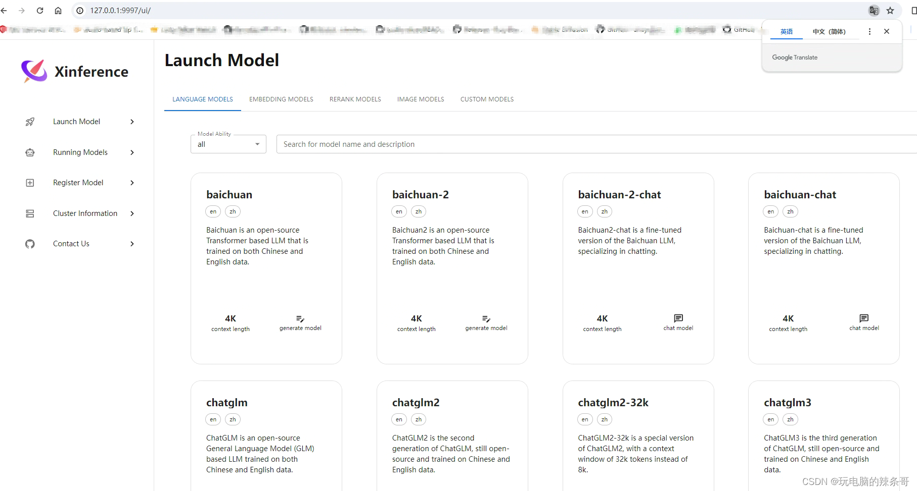The height and width of the screenshot is (491, 917).
Task: Click the server icon beside Cluster Information
Action: click(30, 213)
